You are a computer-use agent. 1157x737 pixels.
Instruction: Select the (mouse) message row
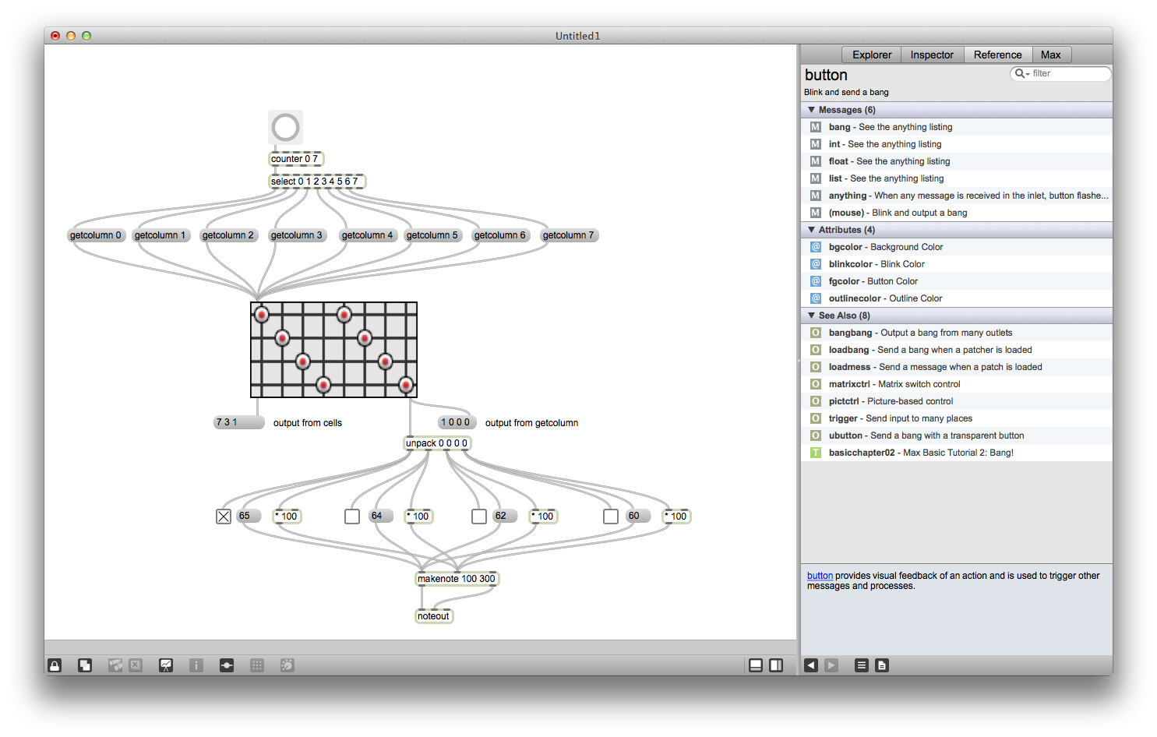[x=957, y=213]
